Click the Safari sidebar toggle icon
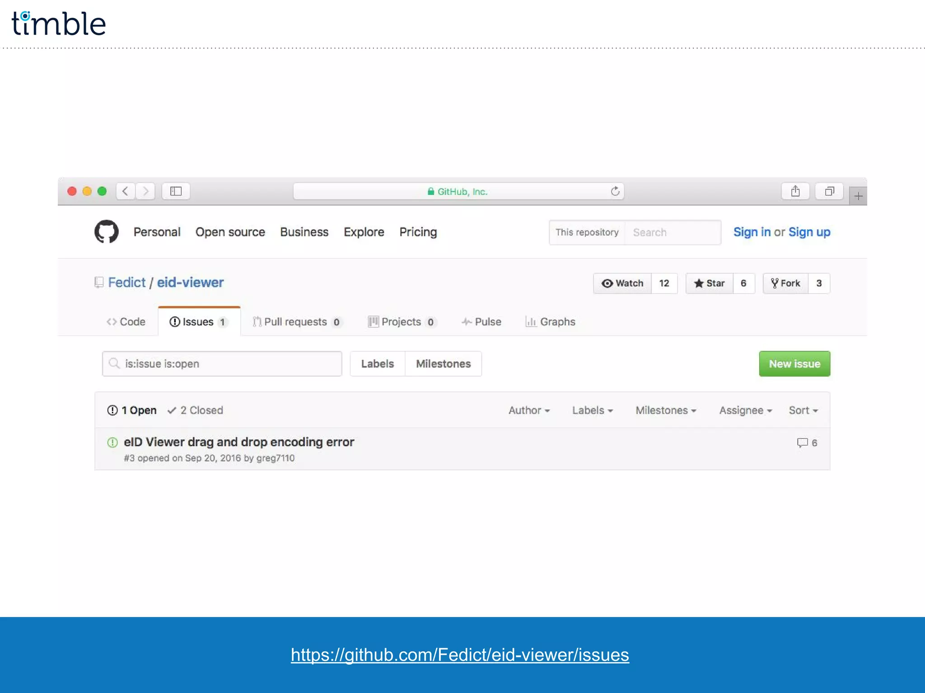Viewport: 925px width, 693px height. (x=176, y=191)
